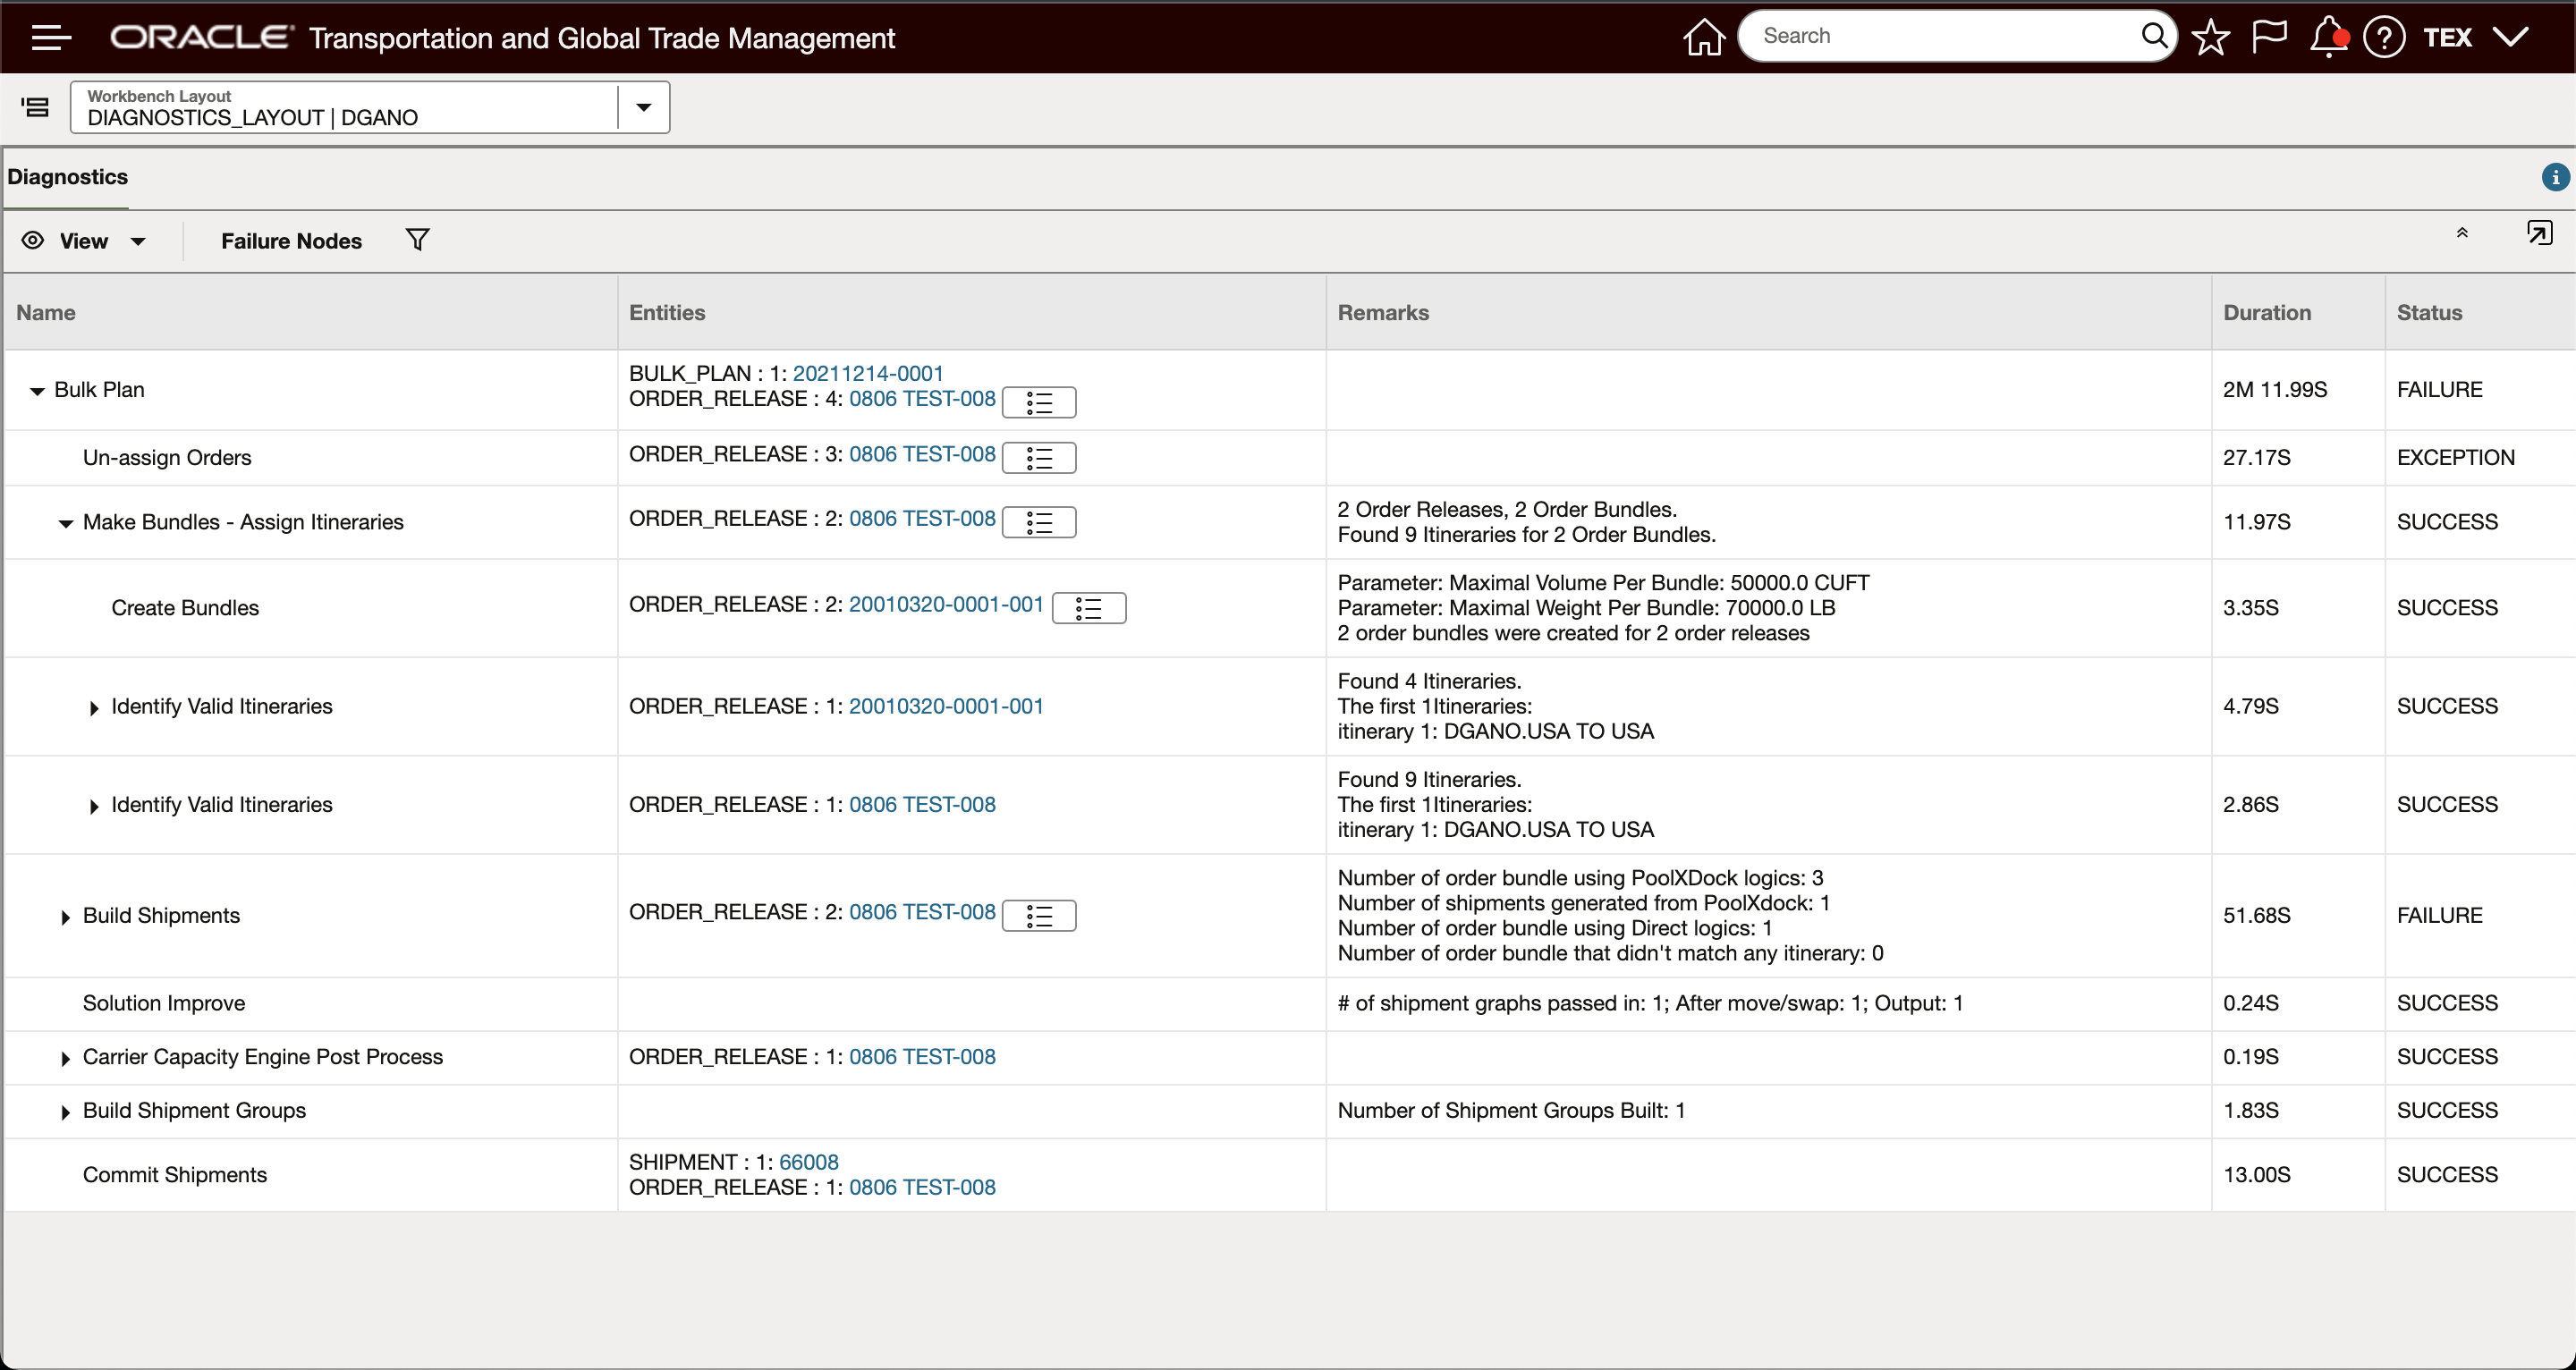The height and width of the screenshot is (1370, 2576).
Task: Go to the Home page icon
Action: click(1703, 38)
